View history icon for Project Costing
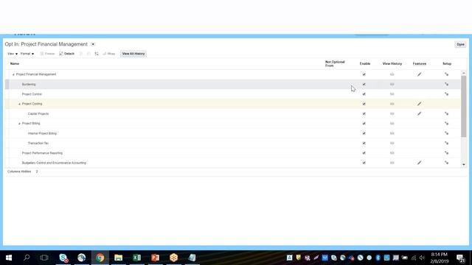 pos(392,104)
